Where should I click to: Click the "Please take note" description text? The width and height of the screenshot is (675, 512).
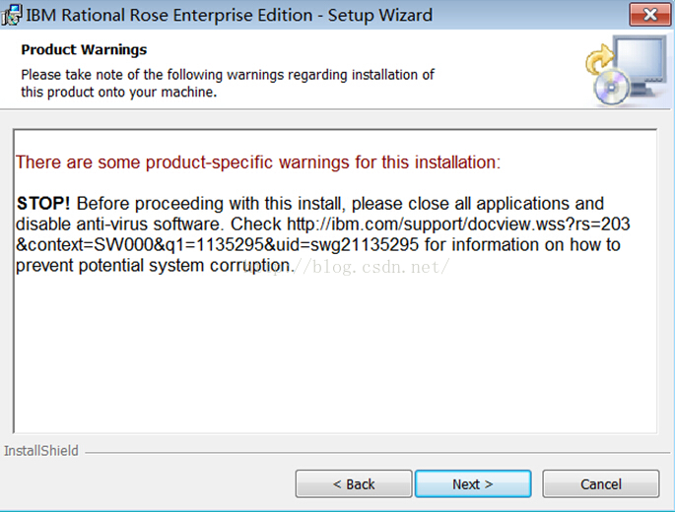[228, 83]
